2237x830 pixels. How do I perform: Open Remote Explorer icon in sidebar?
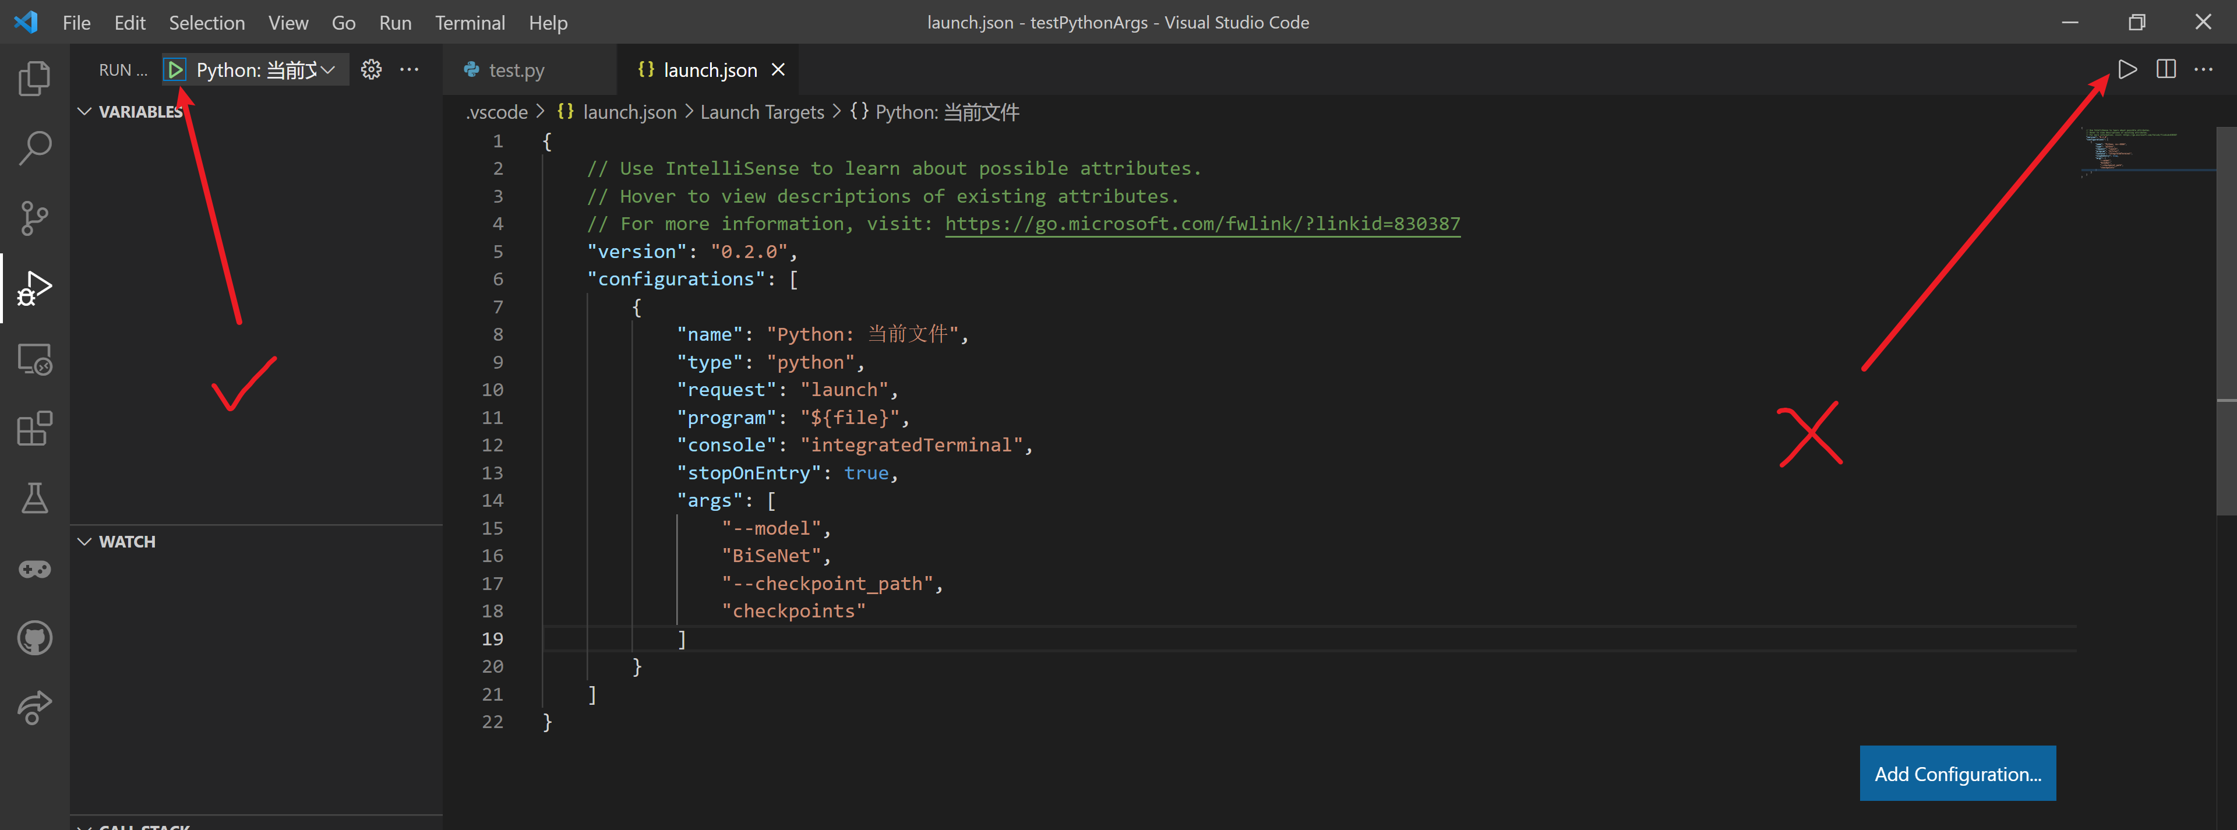35,359
